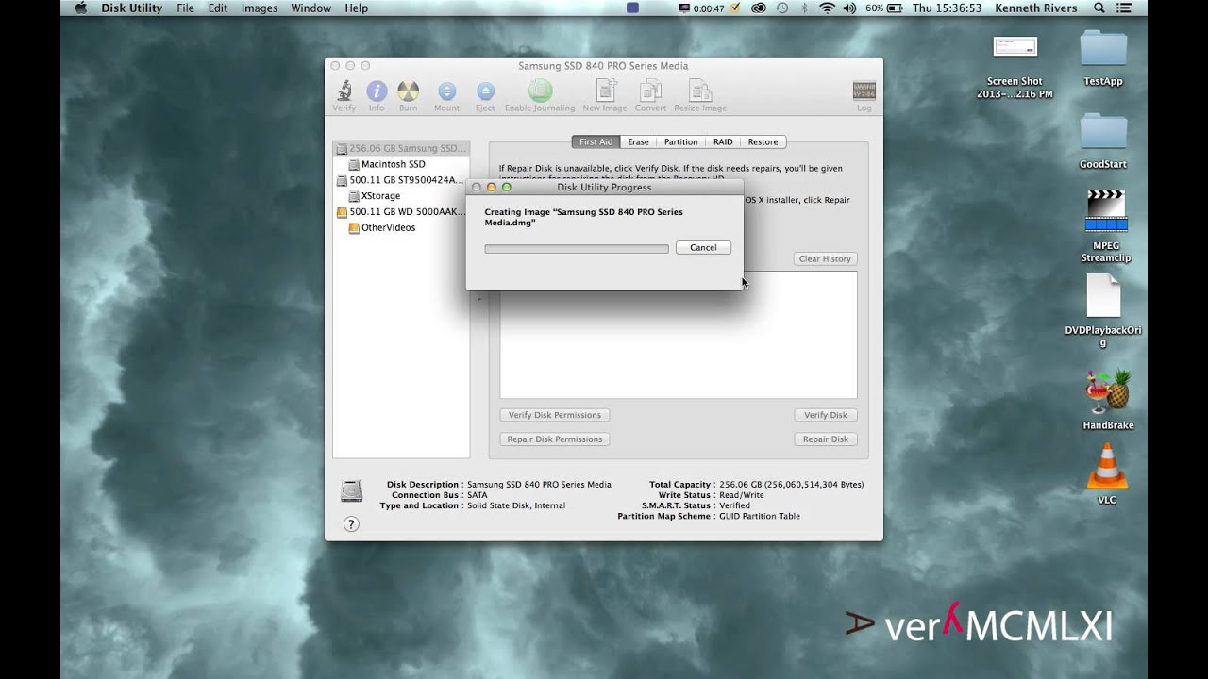
Task: Switch to the Erase tab
Action: click(x=639, y=141)
